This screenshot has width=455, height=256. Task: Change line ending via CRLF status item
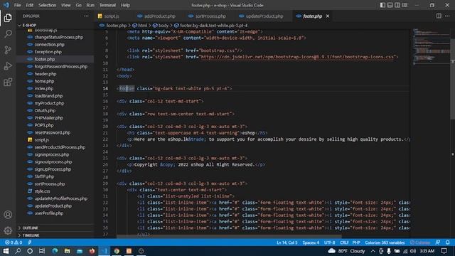344,242
